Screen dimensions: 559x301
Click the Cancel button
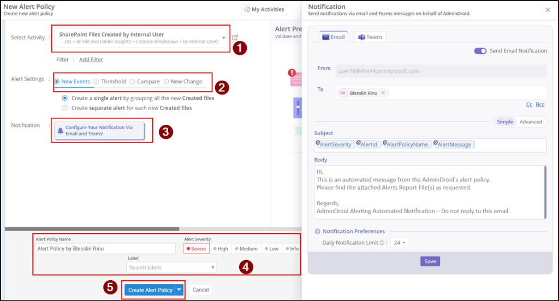click(200, 290)
